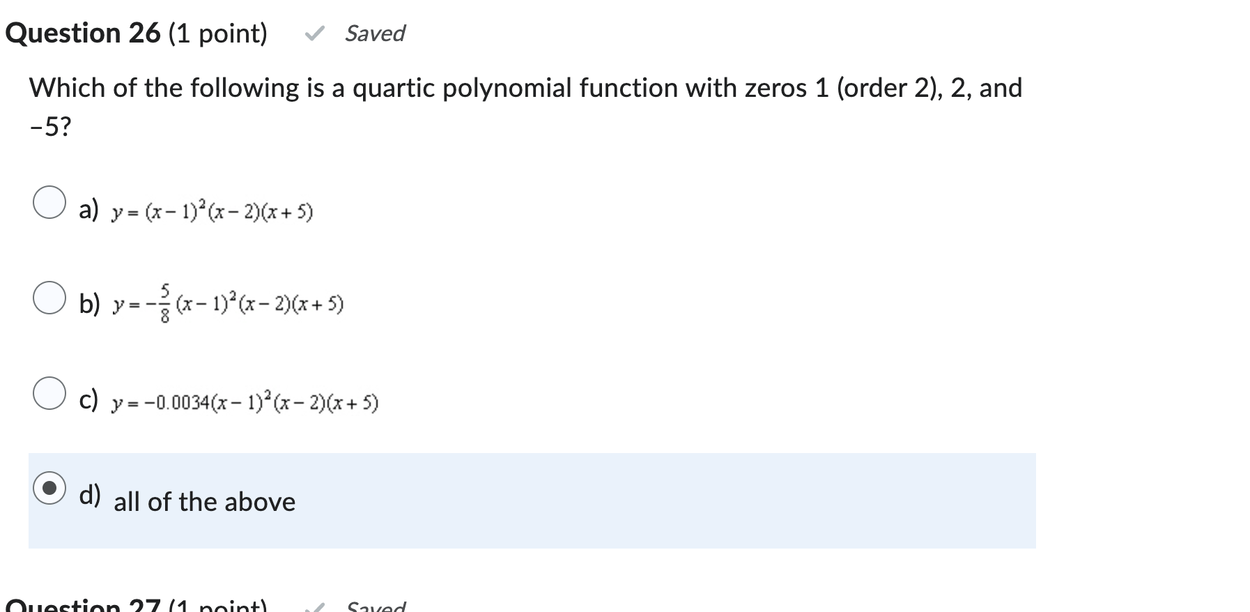Select radio button for option c
Viewport: 1250px width, 612px height.
coord(49,395)
